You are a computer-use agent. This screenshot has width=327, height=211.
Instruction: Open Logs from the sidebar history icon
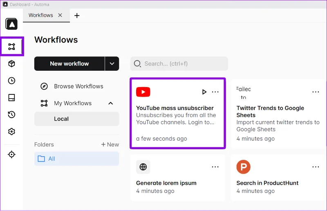(x=11, y=114)
